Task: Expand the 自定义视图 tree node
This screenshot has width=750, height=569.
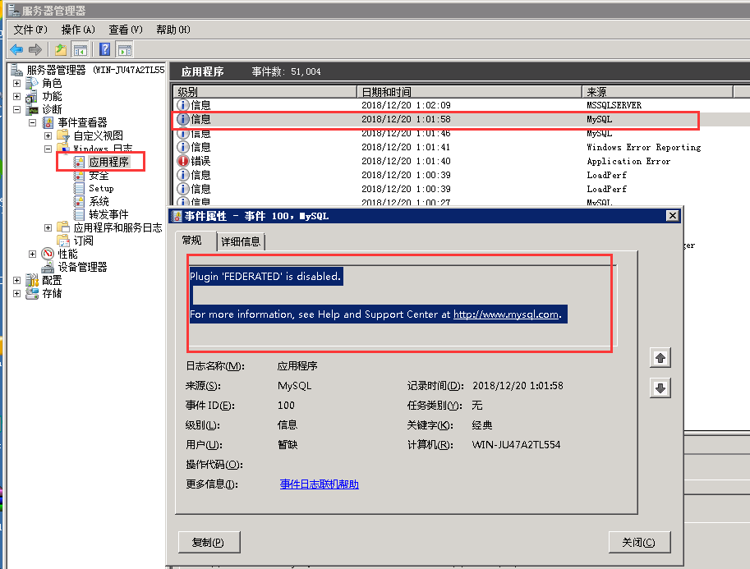Action: pos(48,135)
